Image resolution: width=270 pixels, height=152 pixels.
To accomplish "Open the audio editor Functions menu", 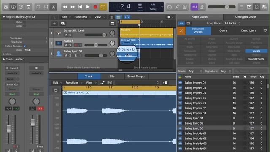I will coord(74,83).
